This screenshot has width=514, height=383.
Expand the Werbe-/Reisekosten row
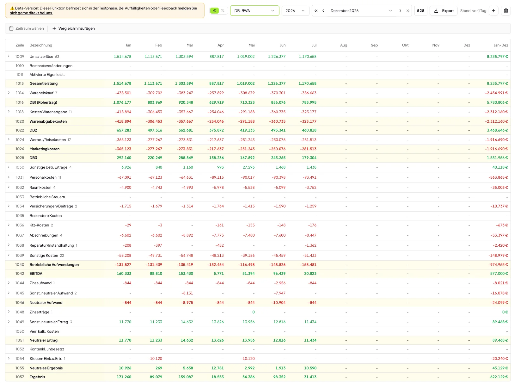point(9,139)
